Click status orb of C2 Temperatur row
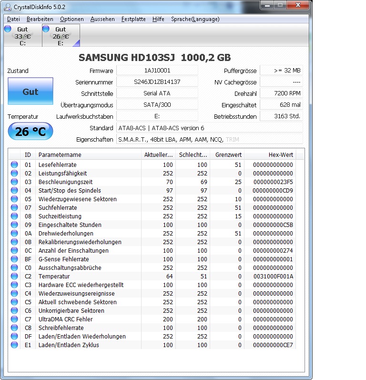 [x=14, y=276]
